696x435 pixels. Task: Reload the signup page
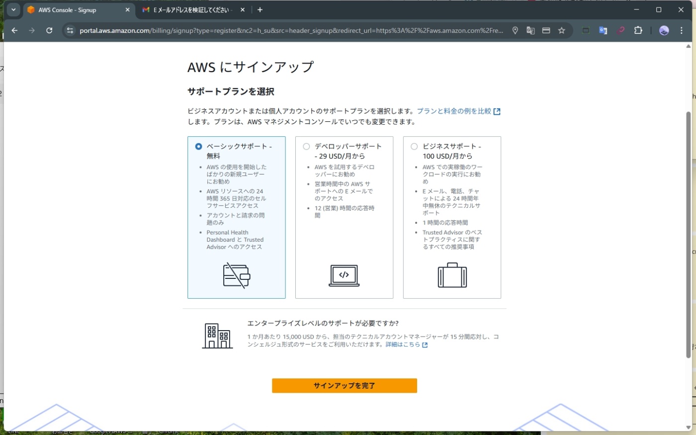point(49,30)
